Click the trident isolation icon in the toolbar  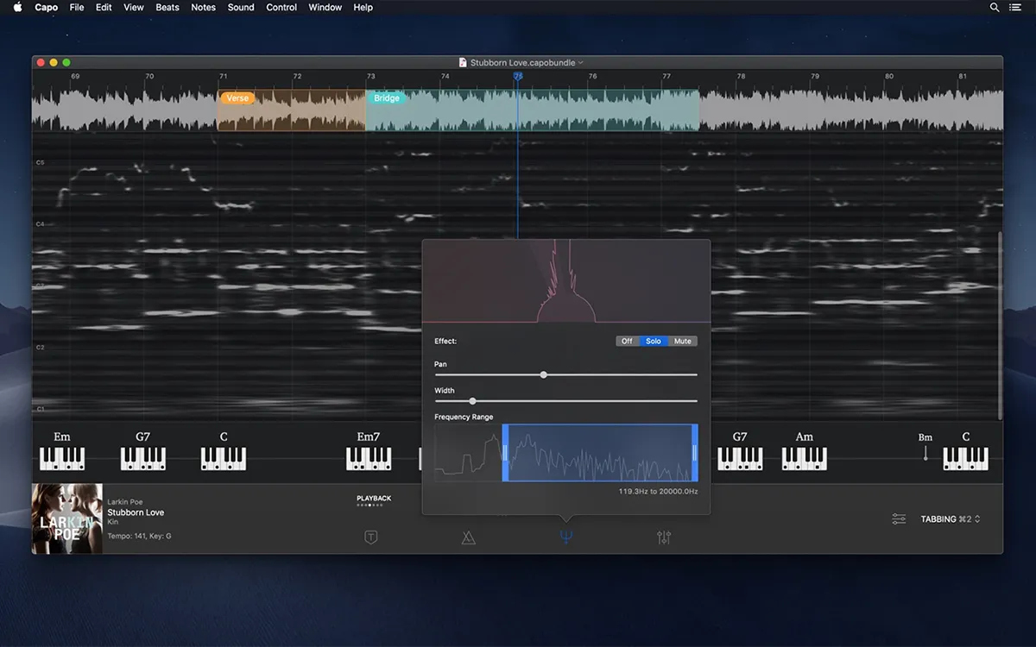coord(565,537)
